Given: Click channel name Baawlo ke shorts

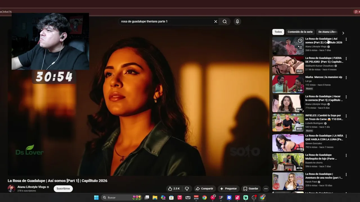Looking at the screenshot, I should pyautogui.click(x=314, y=163).
